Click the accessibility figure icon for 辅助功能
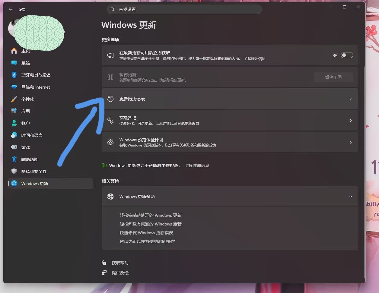 pyautogui.click(x=14, y=159)
